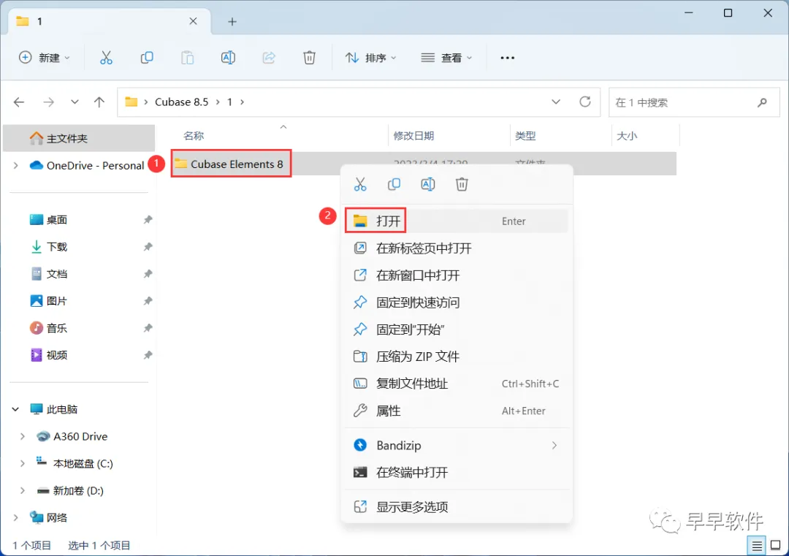
Task: Click the Cut icon in the toolbar
Action: (106, 58)
